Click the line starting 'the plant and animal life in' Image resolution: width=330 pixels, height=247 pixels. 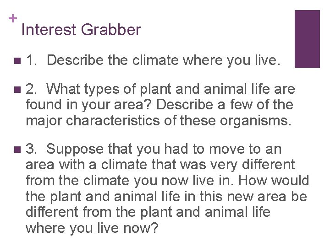166,197
